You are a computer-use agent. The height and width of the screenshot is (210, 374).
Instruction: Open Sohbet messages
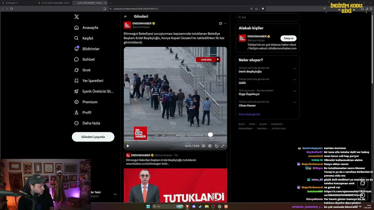pos(85,60)
